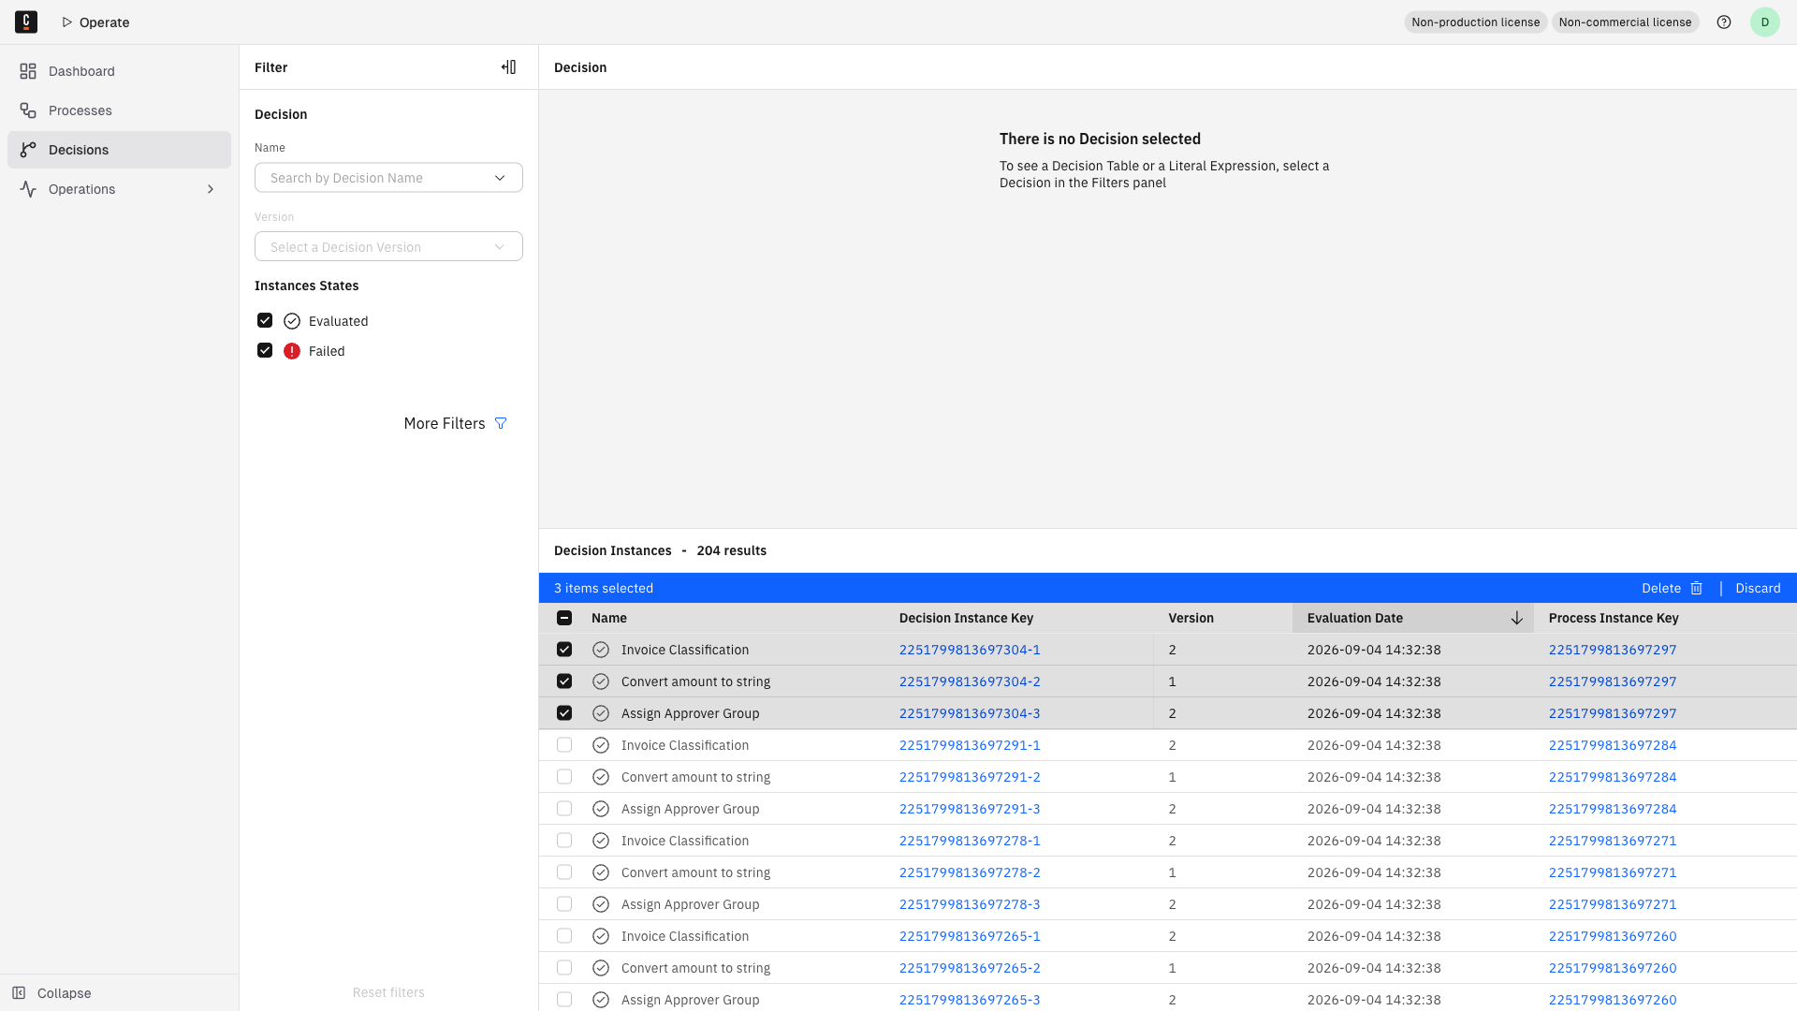The height and width of the screenshot is (1011, 1797).
Task: Collapse the Filter panel icon
Action: point(508,66)
